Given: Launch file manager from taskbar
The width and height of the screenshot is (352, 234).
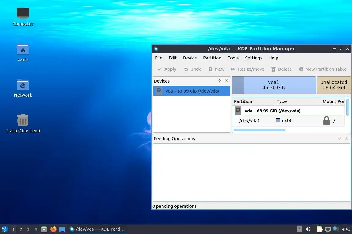Looking at the screenshot, I should tap(44, 229).
